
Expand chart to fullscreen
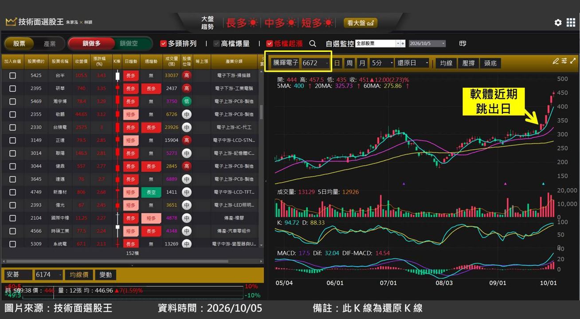click(573, 61)
